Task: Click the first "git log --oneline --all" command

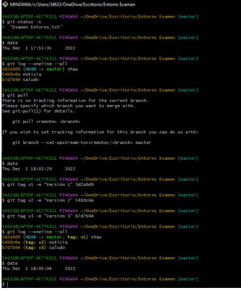Action: pyautogui.click(x=35, y=64)
